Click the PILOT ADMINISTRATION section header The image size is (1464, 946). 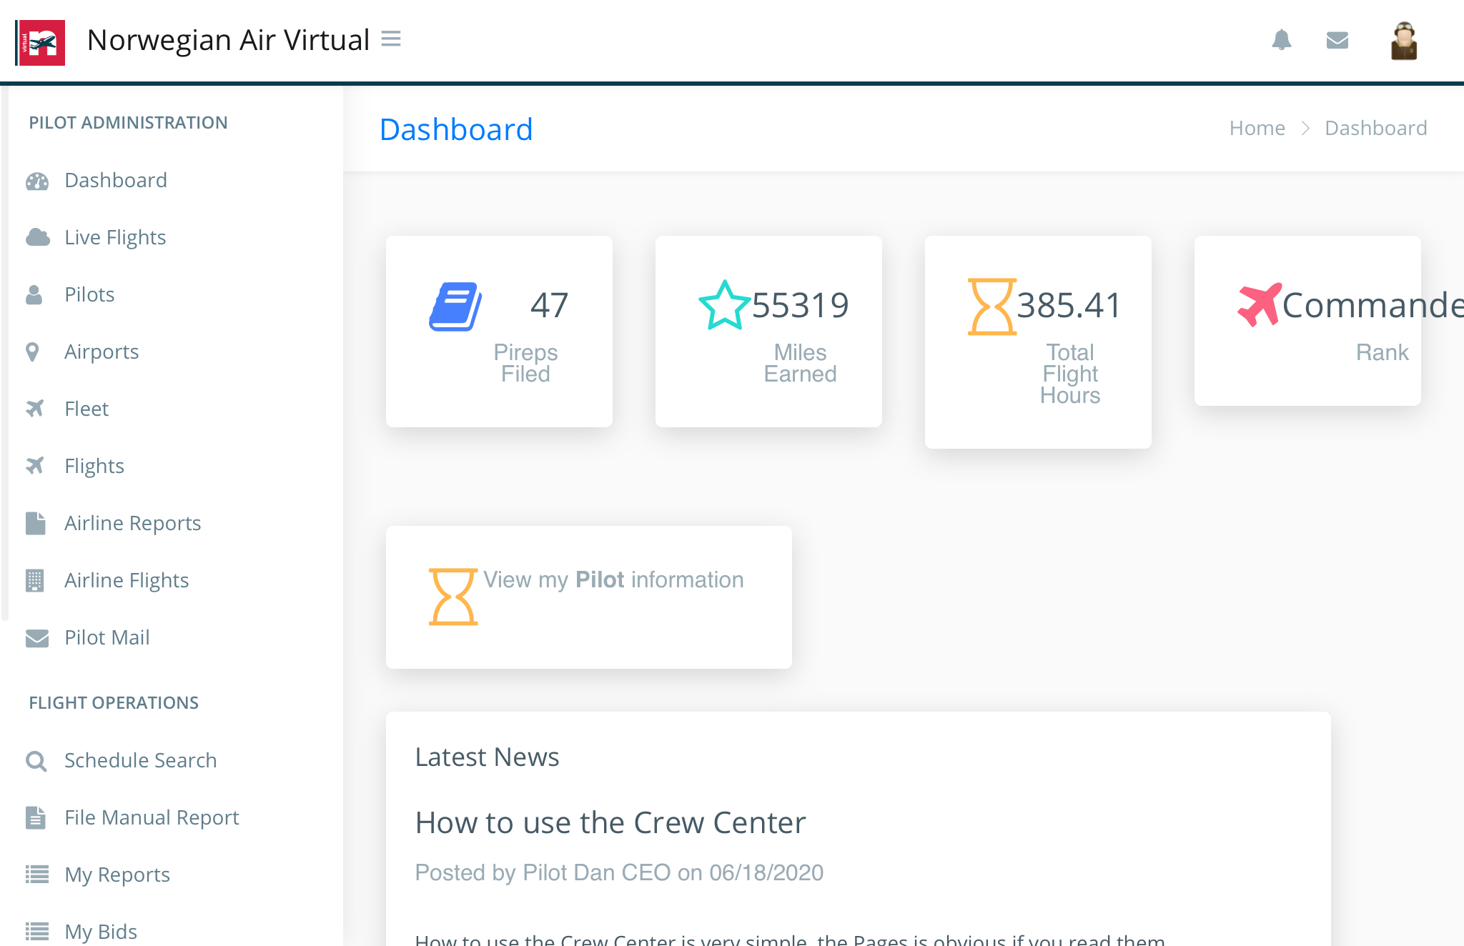pyautogui.click(x=128, y=123)
